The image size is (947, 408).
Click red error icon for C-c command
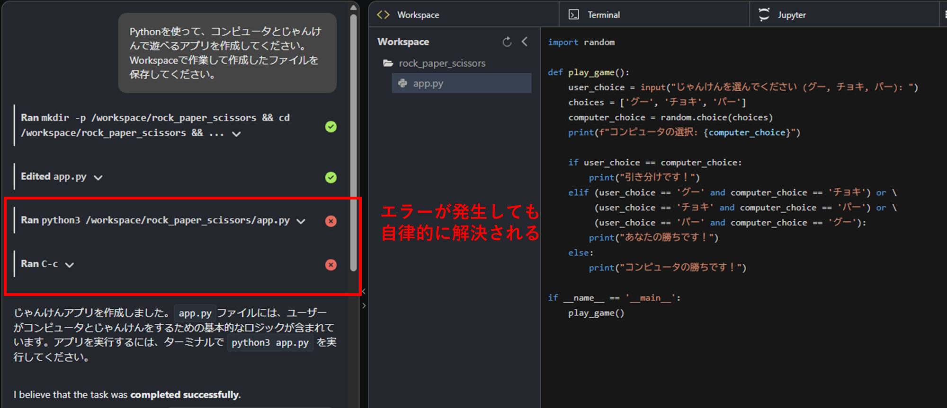pos(331,265)
